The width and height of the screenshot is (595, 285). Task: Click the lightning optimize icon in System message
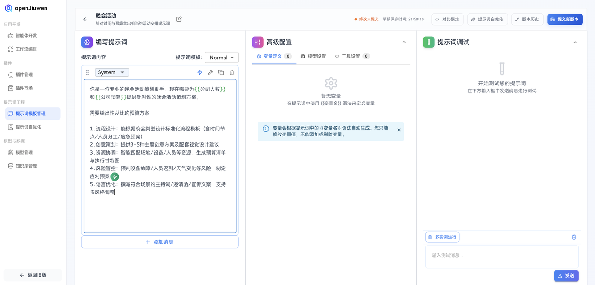coord(200,72)
